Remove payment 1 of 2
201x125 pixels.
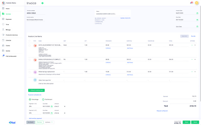65,107
